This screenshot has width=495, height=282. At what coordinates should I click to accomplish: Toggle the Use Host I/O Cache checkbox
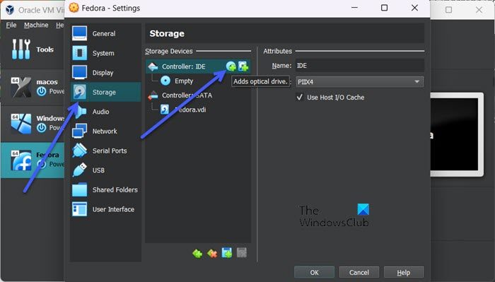pos(300,97)
